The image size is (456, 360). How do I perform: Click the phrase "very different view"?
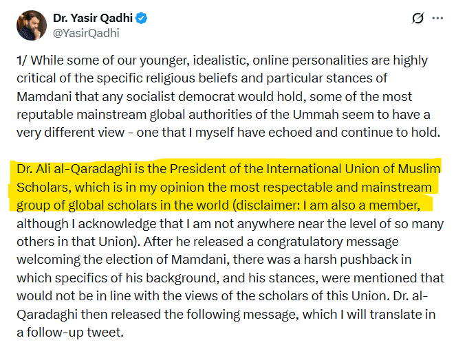coord(70,133)
